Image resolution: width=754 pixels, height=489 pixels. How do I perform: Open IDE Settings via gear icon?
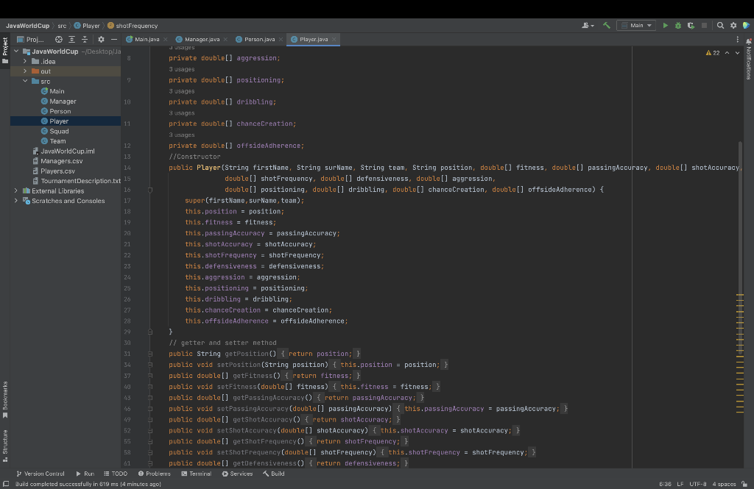(x=733, y=24)
